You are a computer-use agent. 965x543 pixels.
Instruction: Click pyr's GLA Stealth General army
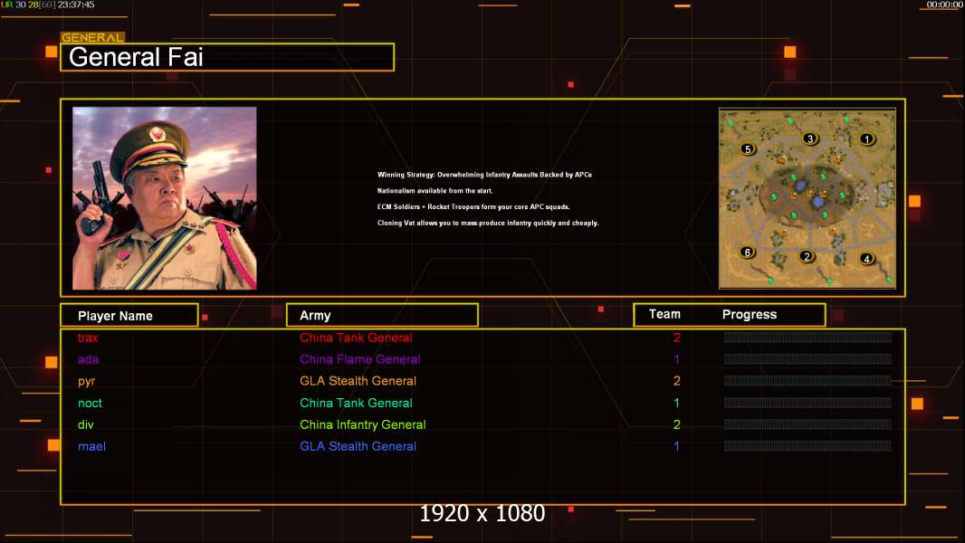point(358,381)
